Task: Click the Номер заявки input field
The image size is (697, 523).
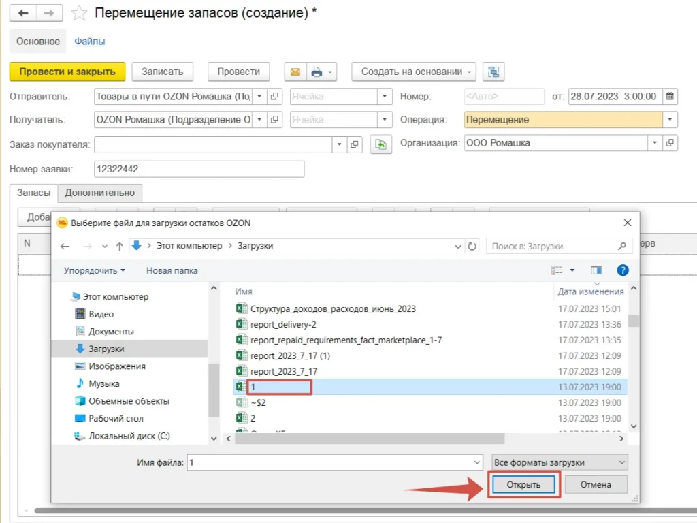Action: click(199, 168)
